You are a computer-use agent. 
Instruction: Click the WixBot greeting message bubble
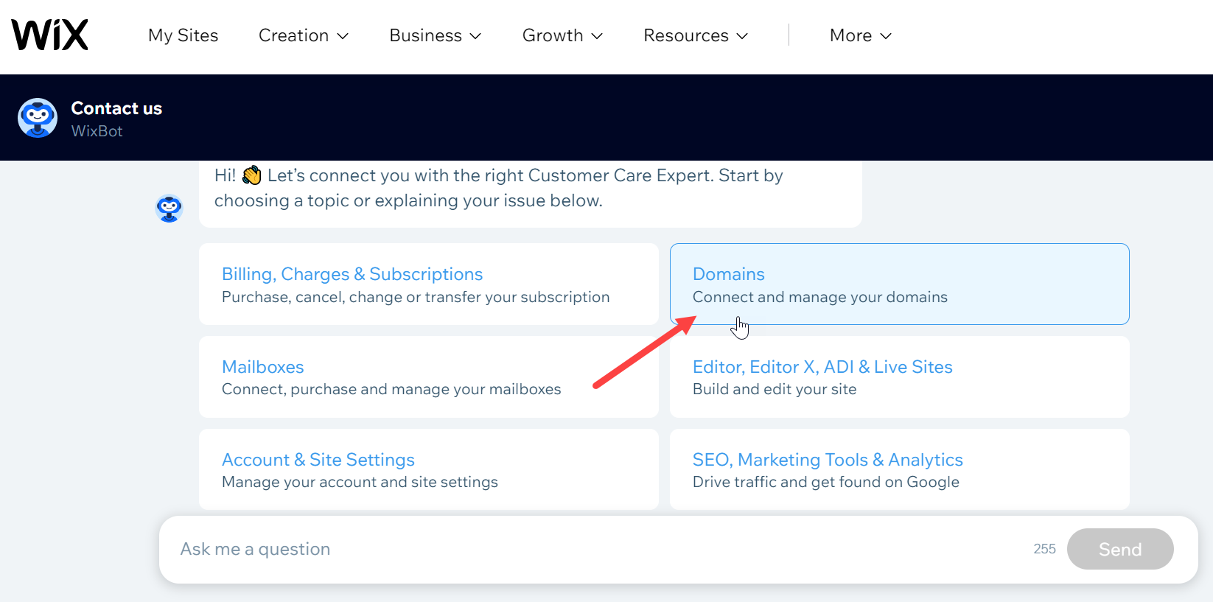(x=531, y=194)
